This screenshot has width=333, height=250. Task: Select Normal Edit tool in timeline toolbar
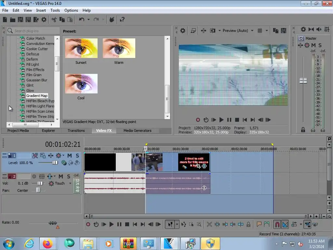click(170, 224)
